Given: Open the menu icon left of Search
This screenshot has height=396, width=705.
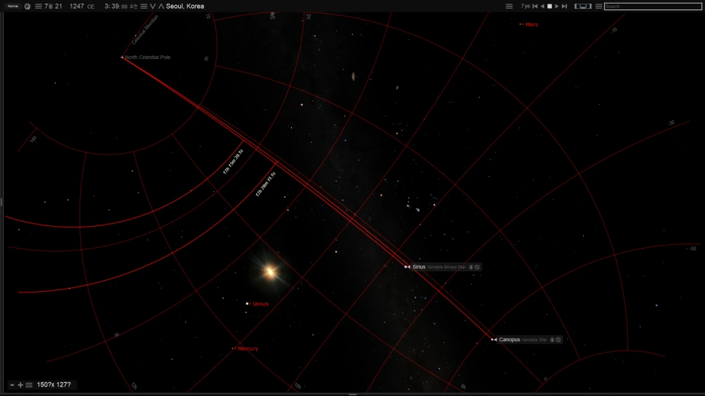Looking at the screenshot, I should [598, 7].
